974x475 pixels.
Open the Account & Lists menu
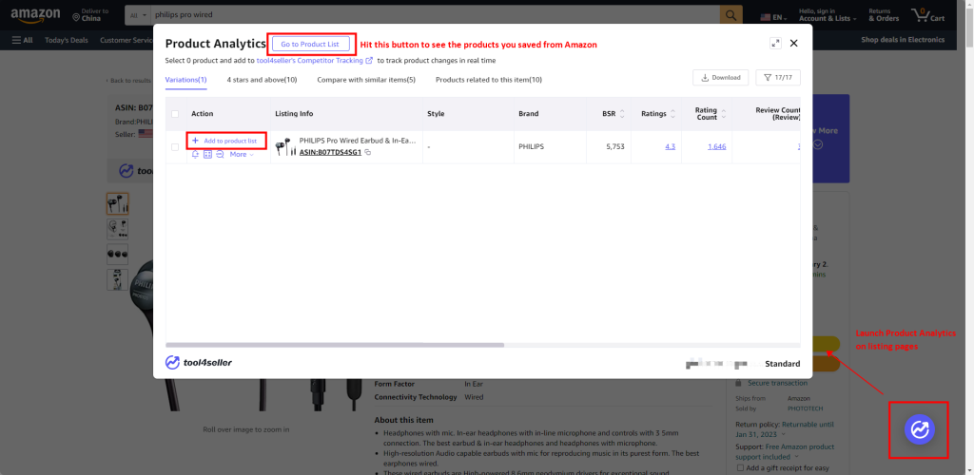coord(828,14)
